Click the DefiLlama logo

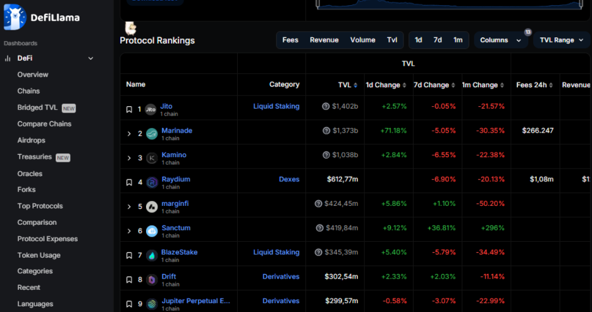(42, 17)
